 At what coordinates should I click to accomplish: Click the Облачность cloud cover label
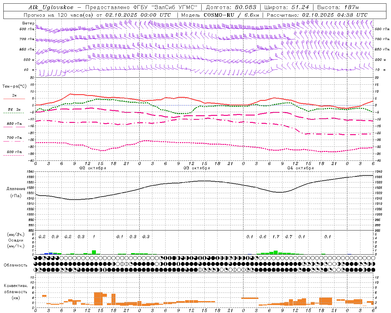tap(16, 265)
